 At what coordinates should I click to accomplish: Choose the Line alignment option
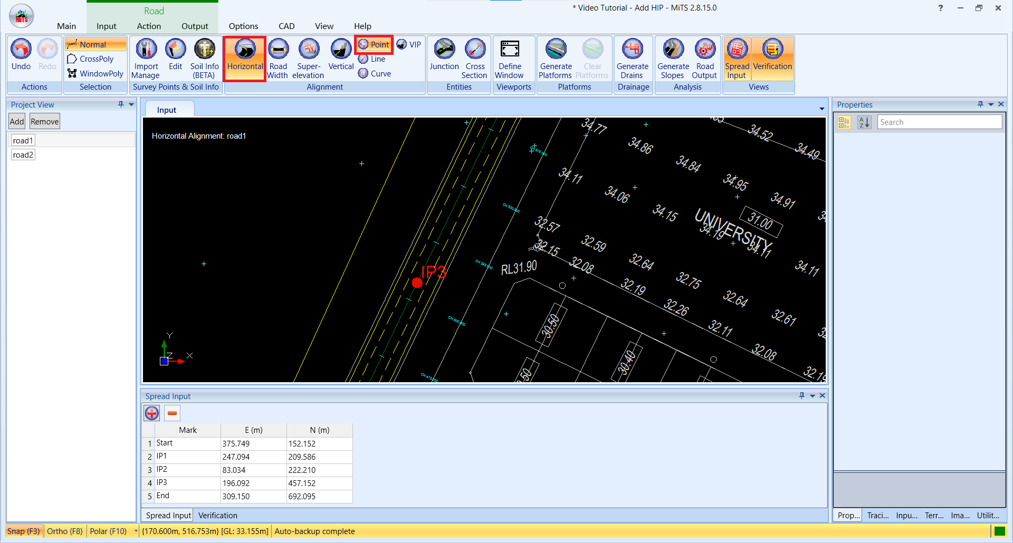click(x=372, y=59)
